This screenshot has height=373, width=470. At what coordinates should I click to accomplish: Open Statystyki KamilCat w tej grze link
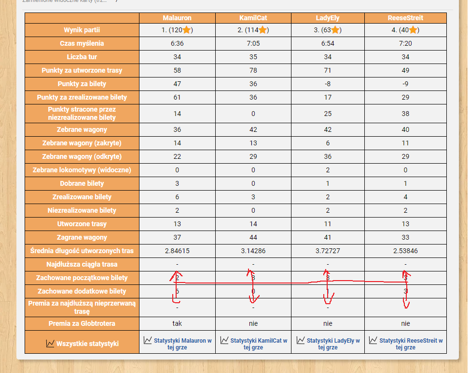258,344
